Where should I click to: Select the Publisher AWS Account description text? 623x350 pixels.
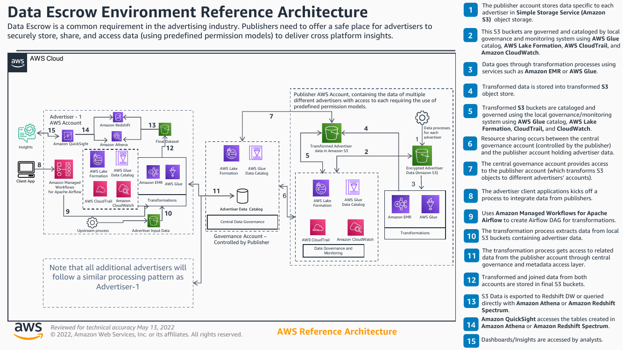(x=365, y=101)
